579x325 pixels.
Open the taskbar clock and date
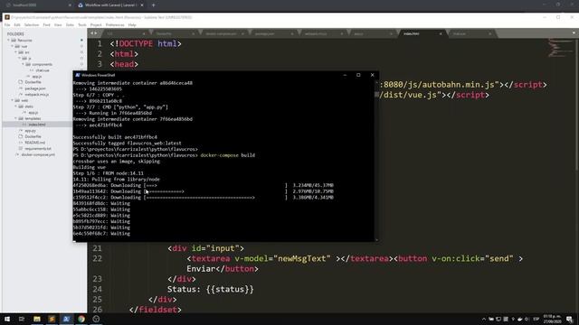pos(552,319)
